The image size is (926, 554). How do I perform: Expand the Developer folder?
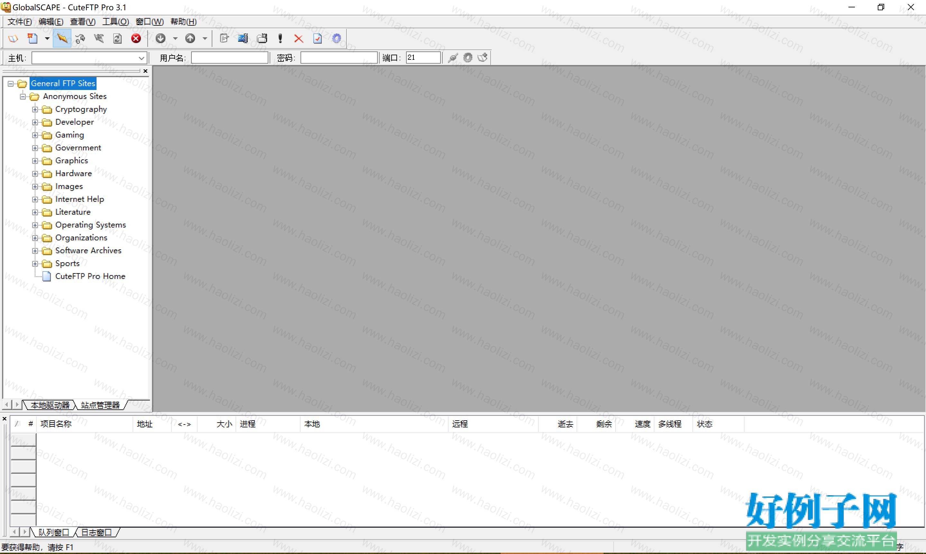point(35,122)
